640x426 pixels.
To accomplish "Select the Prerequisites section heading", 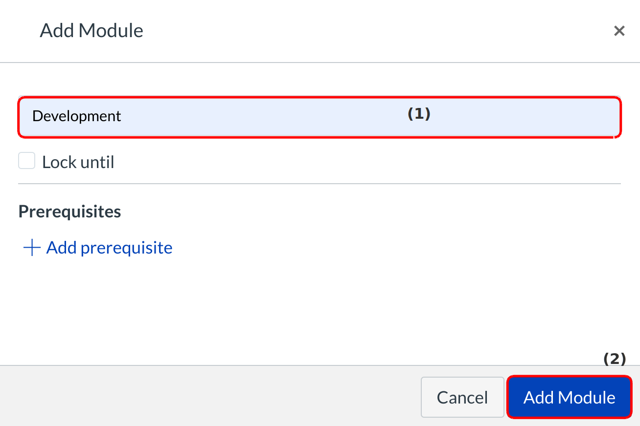I will pos(69,212).
